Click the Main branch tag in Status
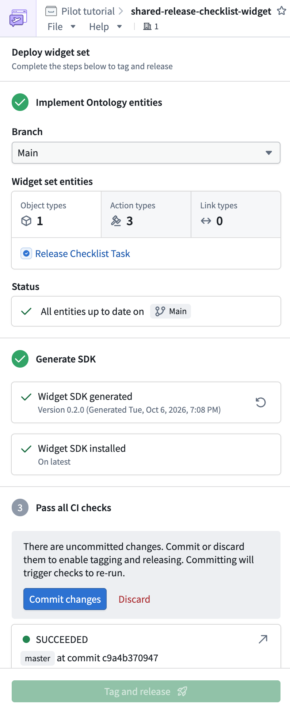Viewport: 290px width, 714px height. 171,311
